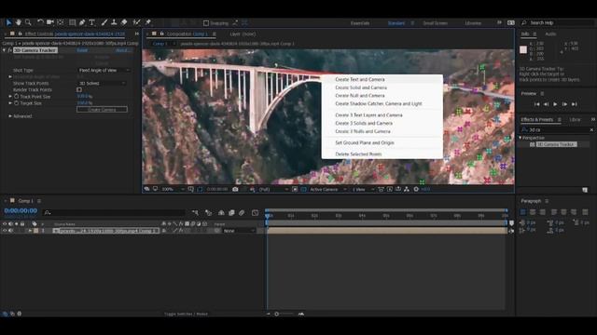Viewport: 597px width, 335px height.
Task: Expand the Advanced section
Action: point(10,116)
